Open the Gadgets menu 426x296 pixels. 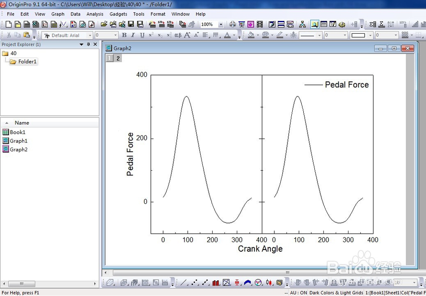(118, 14)
